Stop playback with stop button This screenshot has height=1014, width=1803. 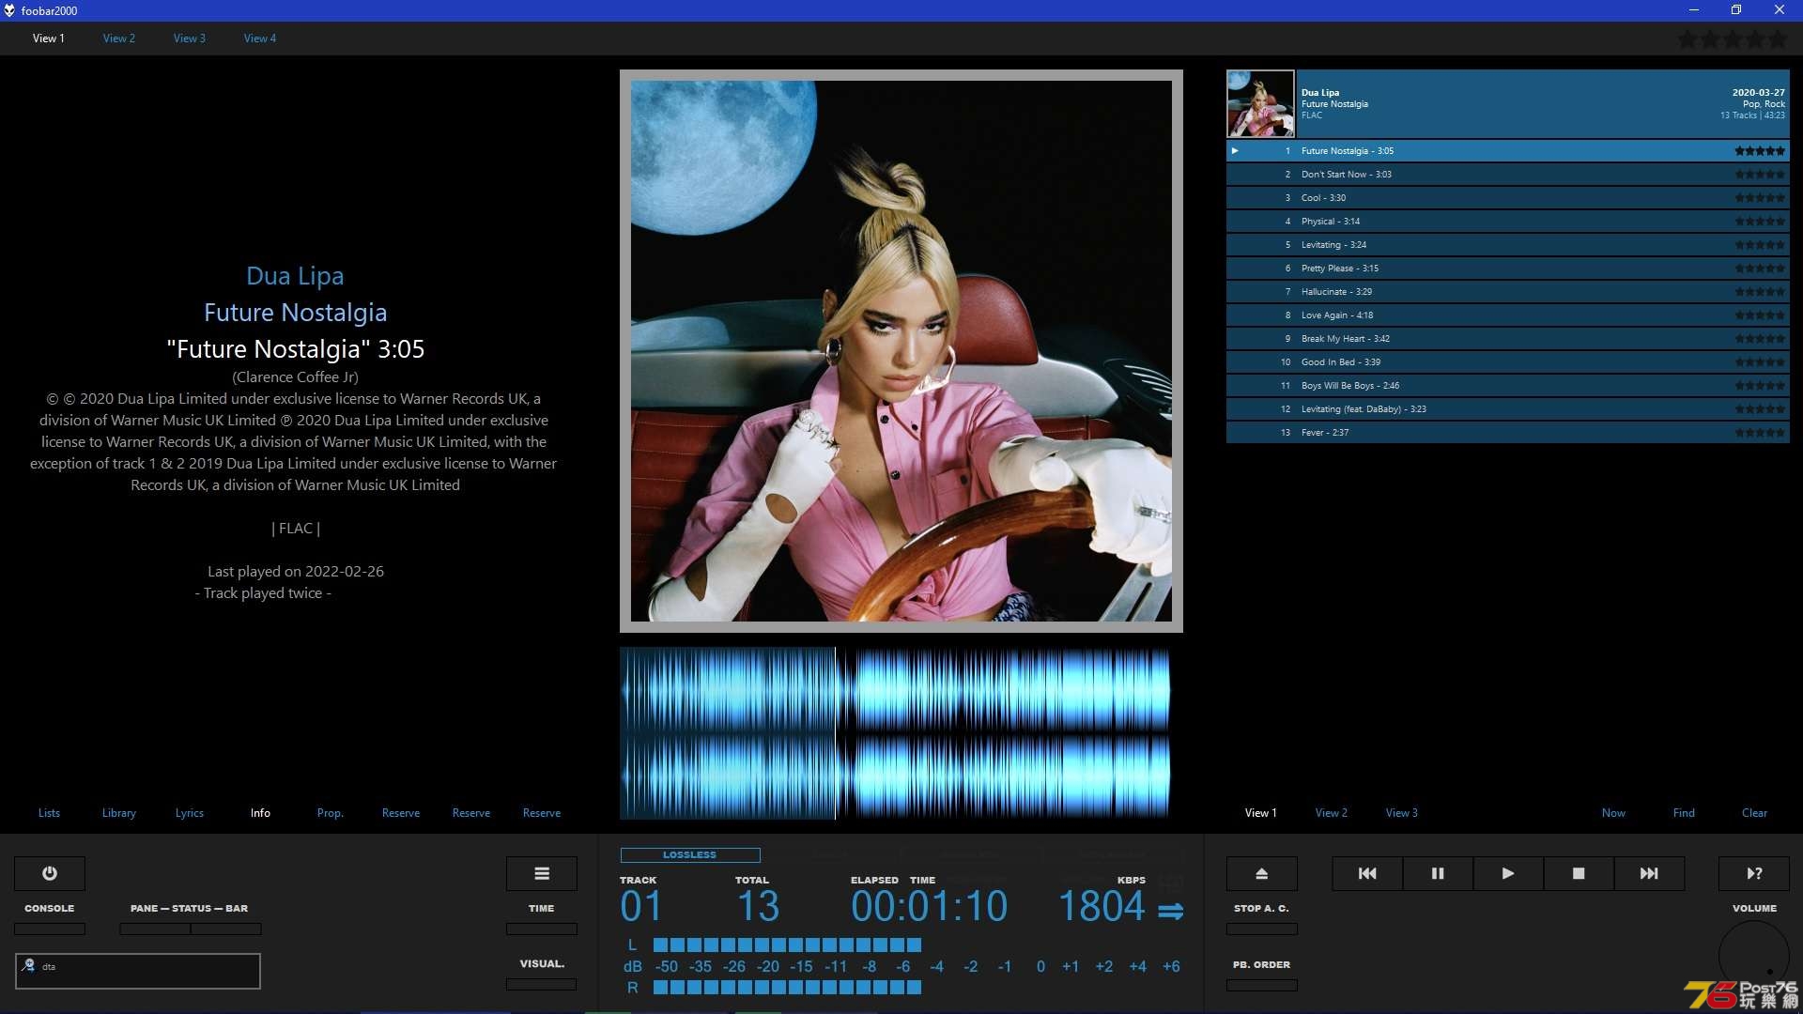[x=1579, y=873]
